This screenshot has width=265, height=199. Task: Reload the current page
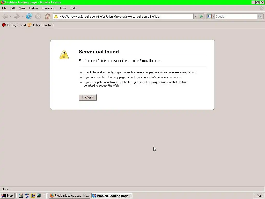pos(29,16)
